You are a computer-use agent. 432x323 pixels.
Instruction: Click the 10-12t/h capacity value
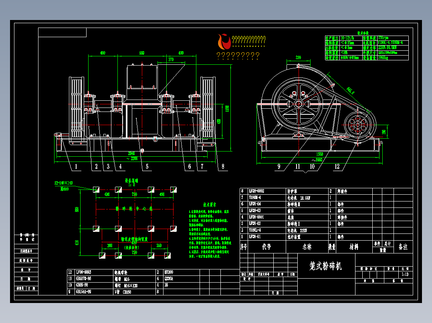coord(347,38)
